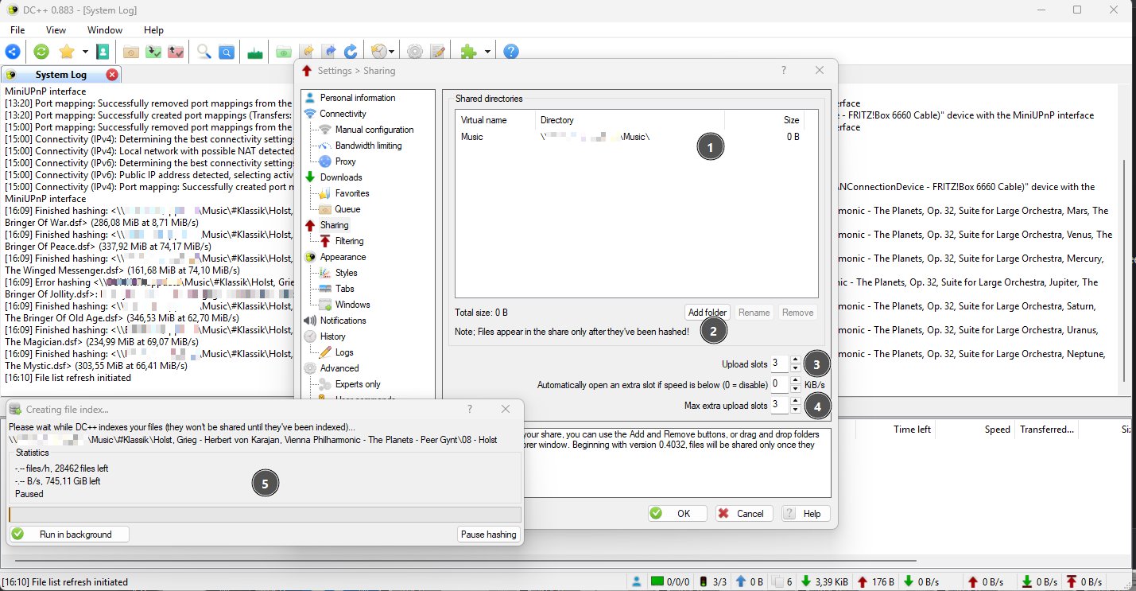The image size is (1136, 591).
Task: Open dropdown arrow beside clock icon
Action: pos(393,52)
